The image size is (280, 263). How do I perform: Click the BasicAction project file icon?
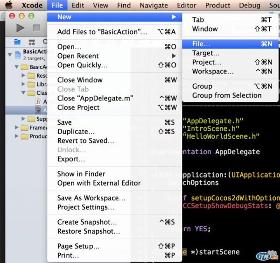pyautogui.click(x=18, y=55)
